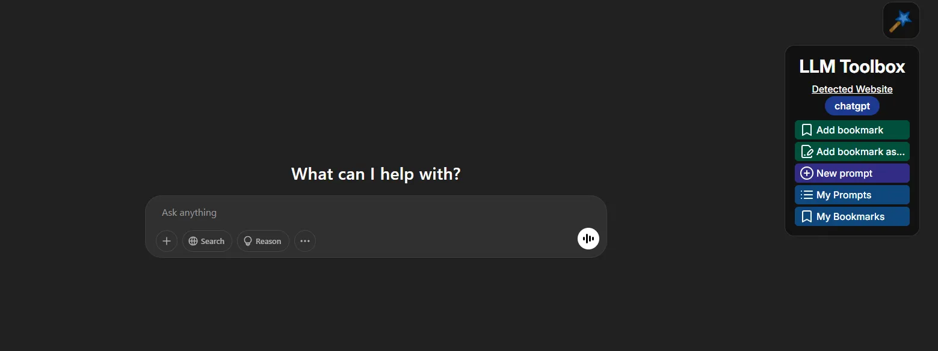Click the bookmark icon beside My Bookmarks
938x351 pixels.
[x=807, y=216]
